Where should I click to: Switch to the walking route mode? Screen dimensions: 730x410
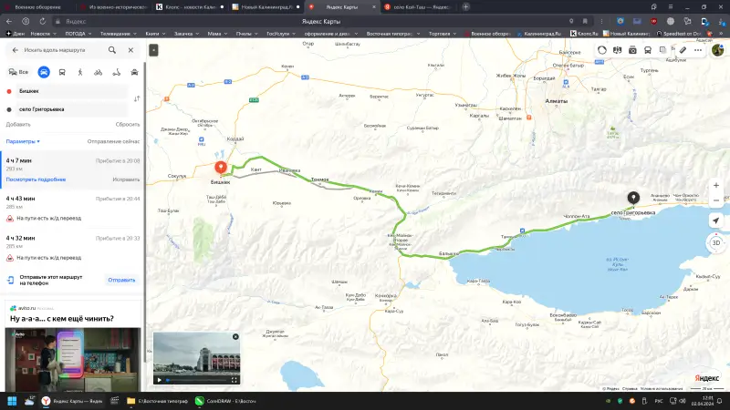79,71
